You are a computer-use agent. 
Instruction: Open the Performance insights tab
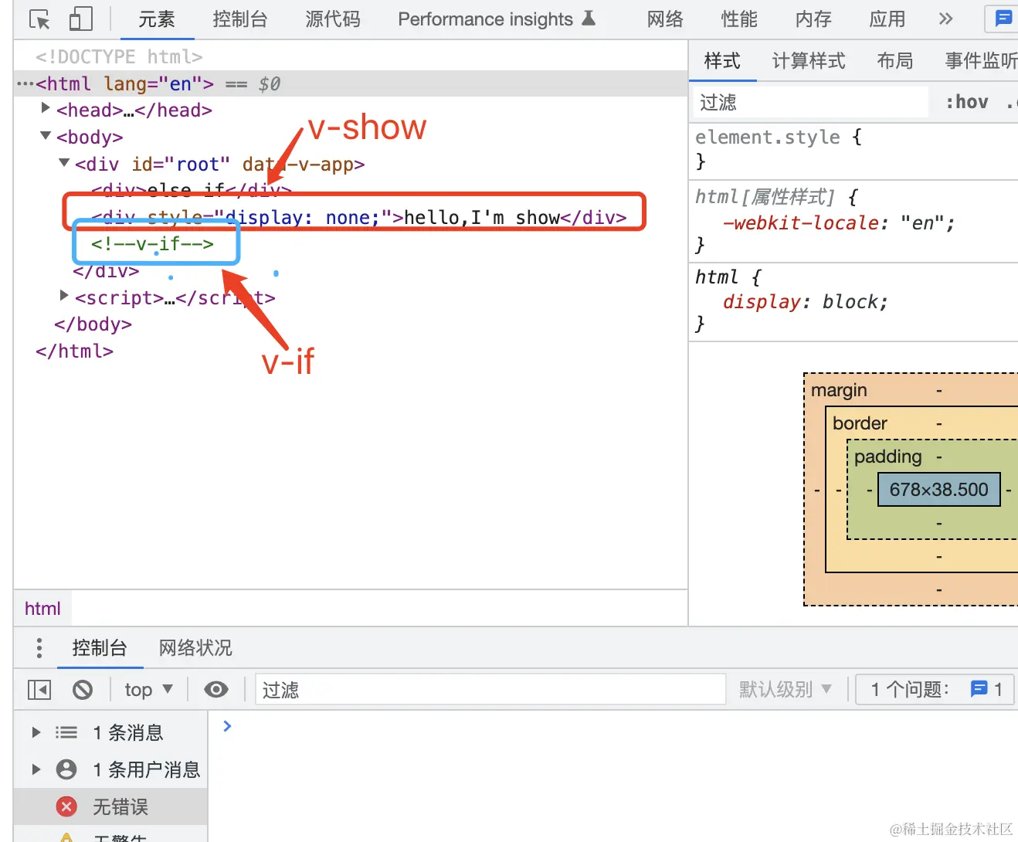[497, 19]
